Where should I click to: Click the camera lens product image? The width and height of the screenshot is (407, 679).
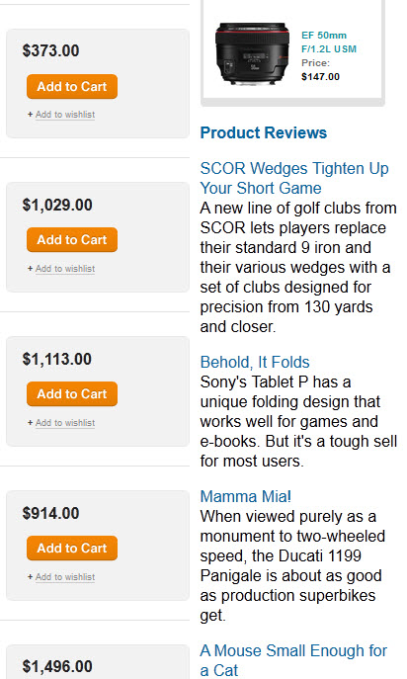click(x=253, y=53)
